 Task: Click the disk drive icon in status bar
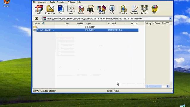click(34, 91)
